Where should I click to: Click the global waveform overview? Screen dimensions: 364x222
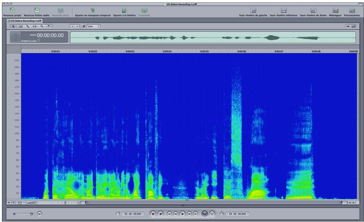(213, 37)
